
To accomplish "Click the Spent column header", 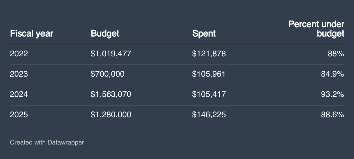I will click(x=204, y=34).
